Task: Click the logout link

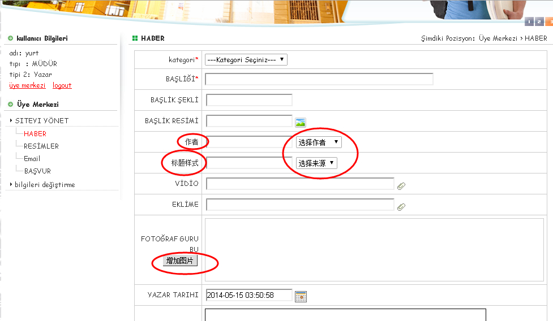Action: pos(62,86)
